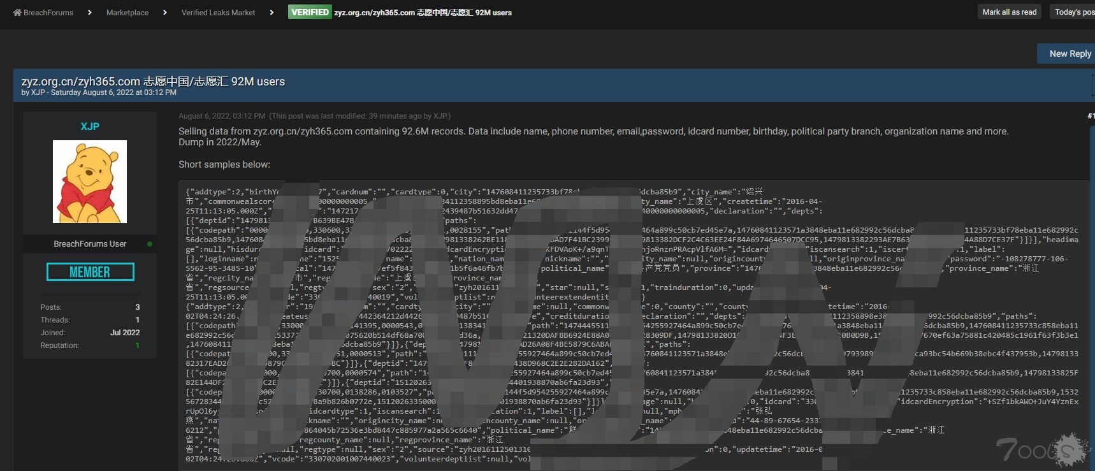
Task: Go to Verified Leaks Market breadcrumb
Action: click(x=218, y=13)
